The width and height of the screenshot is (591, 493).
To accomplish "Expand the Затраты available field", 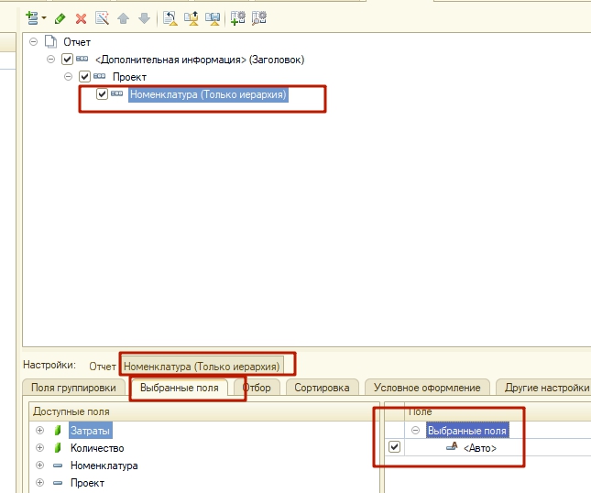I will point(39,431).
